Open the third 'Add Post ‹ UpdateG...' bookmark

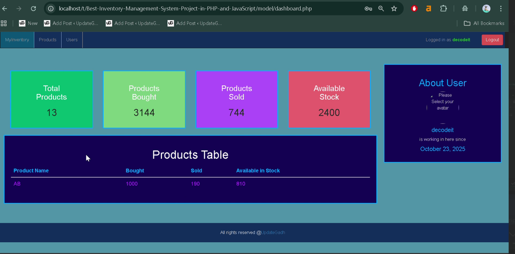(x=195, y=23)
